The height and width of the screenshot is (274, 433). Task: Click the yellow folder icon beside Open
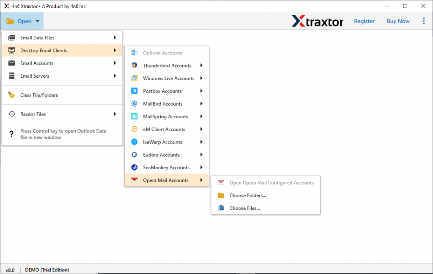pos(9,21)
